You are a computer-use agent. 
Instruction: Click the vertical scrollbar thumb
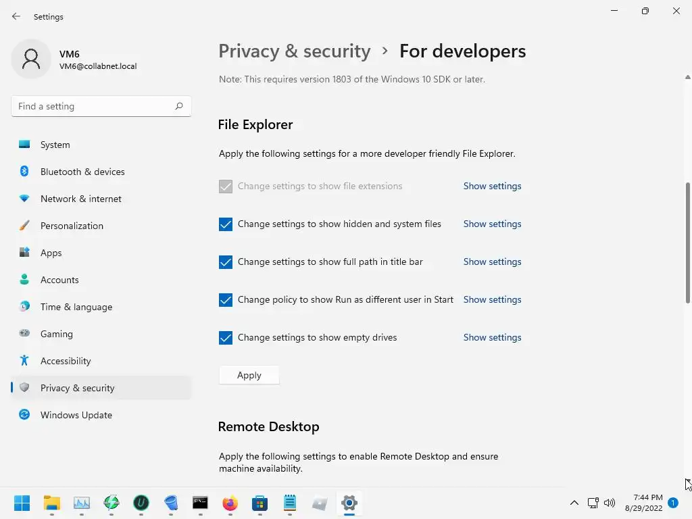[x=688, y=242]
